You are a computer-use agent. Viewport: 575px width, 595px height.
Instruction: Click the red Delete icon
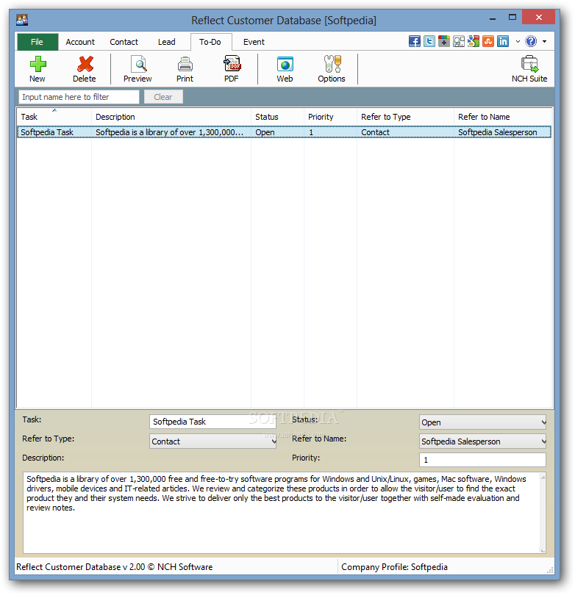(85, 64)
